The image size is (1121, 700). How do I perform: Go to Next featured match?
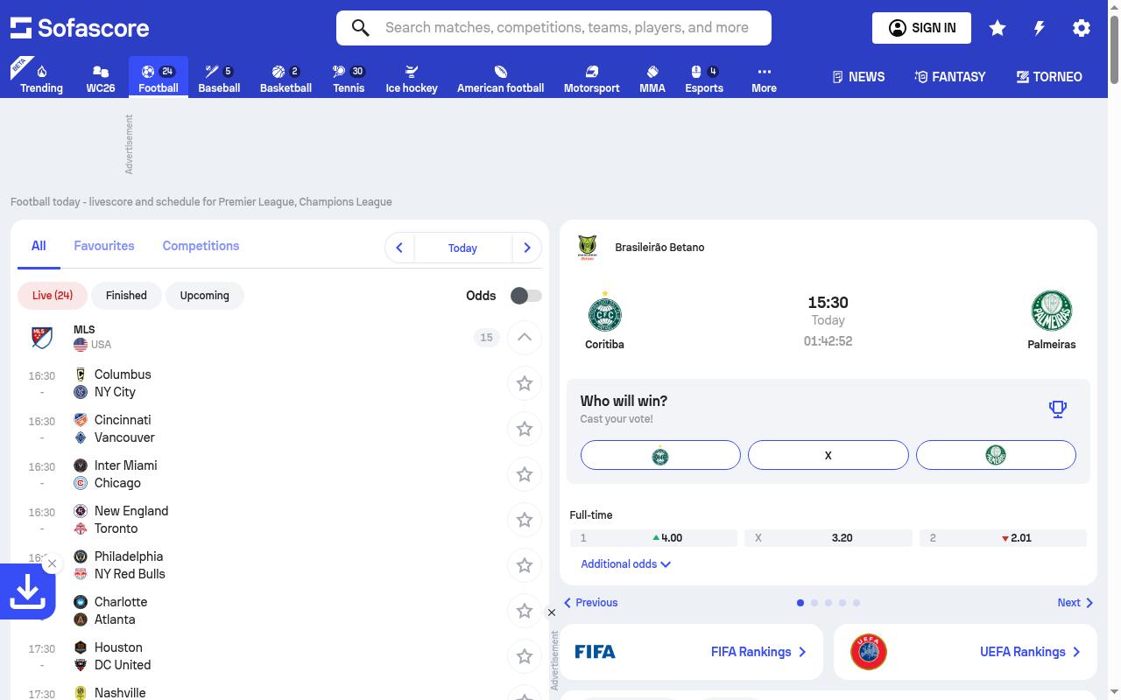point(1075,603)
